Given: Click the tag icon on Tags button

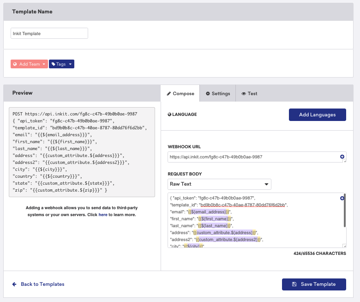Looking at the screenshot, I should tap(53, 64).
